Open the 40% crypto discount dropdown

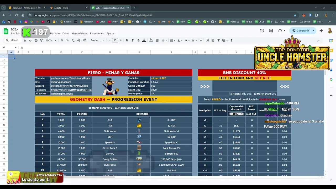(x=236, y=114)
